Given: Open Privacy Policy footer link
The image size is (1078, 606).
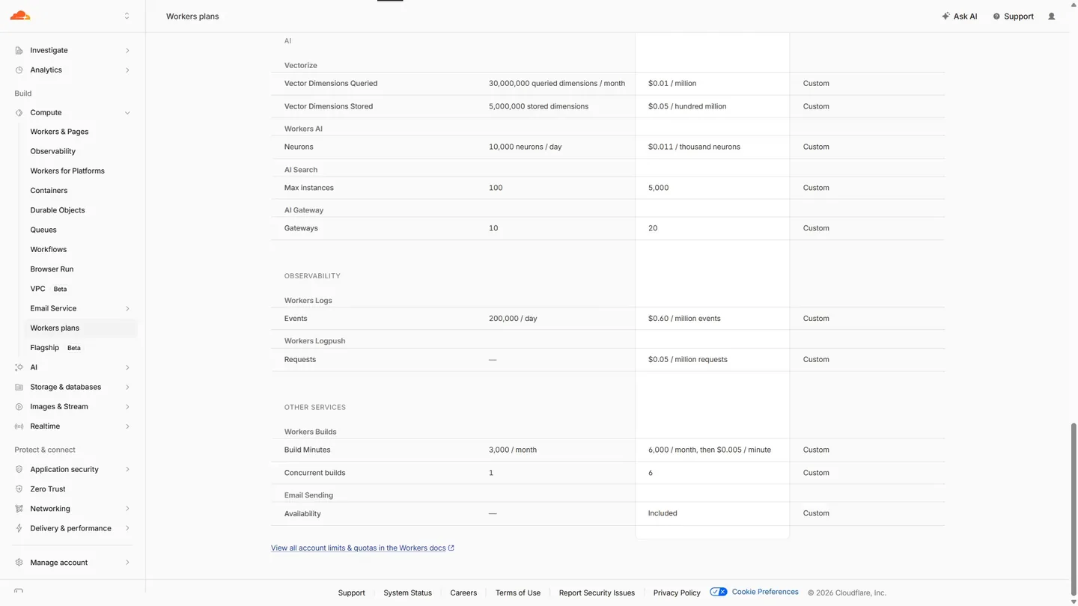Looking at the screenshot, I should pyautogui.click(x=677, y=593).
